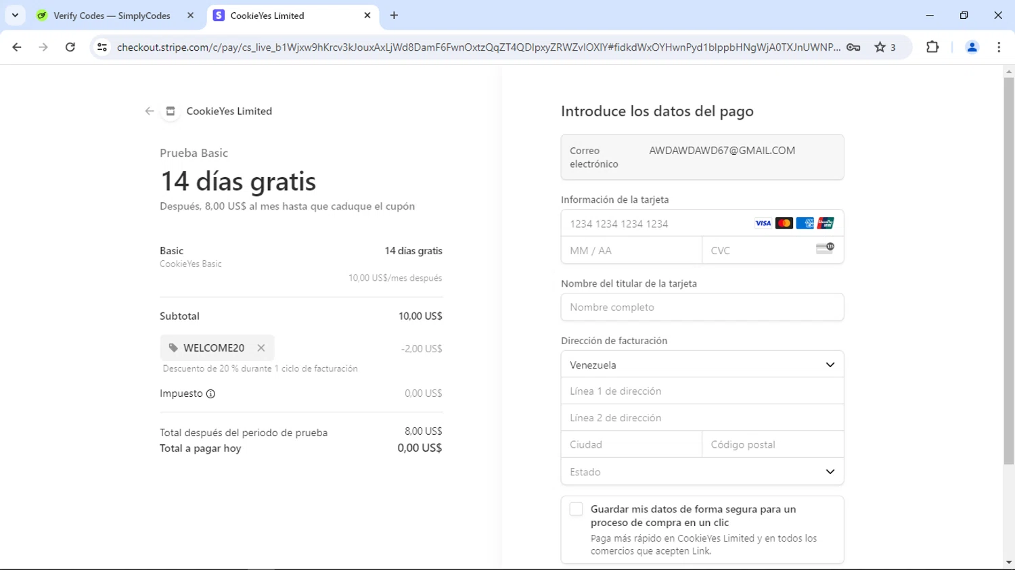Focus the Código postal field
Screen dimensions: 1015x570
point(773,444)
